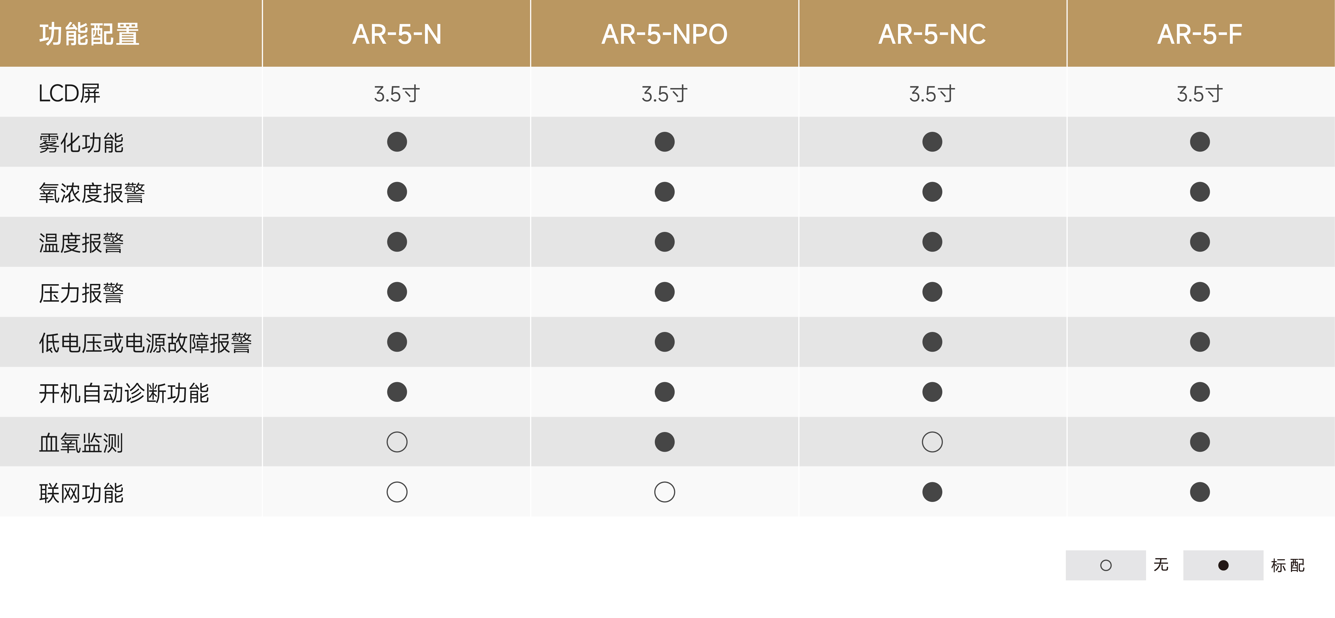Click the 3.5寸 LCD value under AR-5-NPO
The image size is (1335, 618).
click(664, 94)
